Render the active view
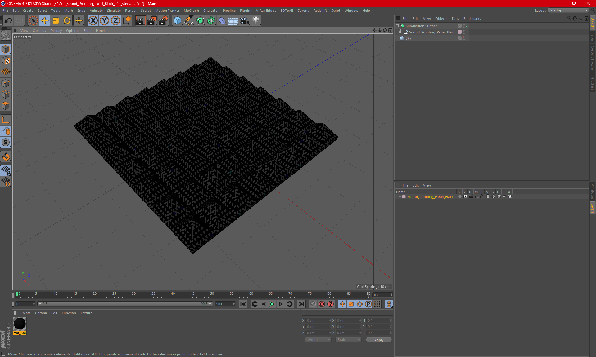Viewport: 596px width, 357px height. pyautogui.click(x=140, y=20)
